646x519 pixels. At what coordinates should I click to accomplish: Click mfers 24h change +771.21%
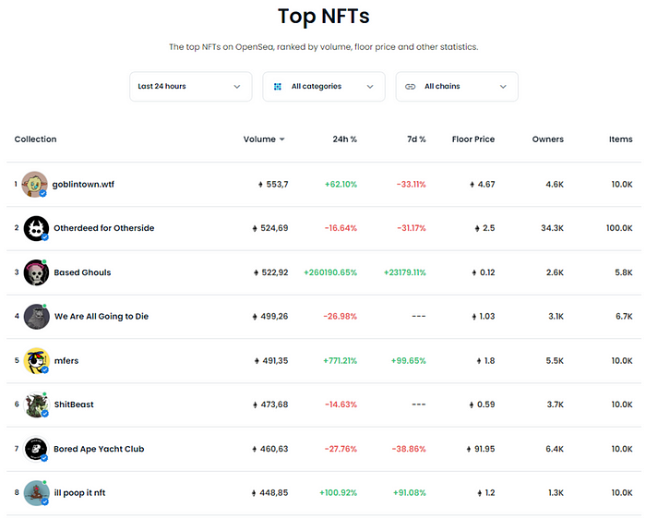point(341,361)
